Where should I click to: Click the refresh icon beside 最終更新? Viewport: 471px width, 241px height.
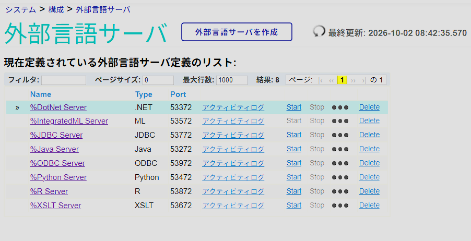(x=319, y=31)
